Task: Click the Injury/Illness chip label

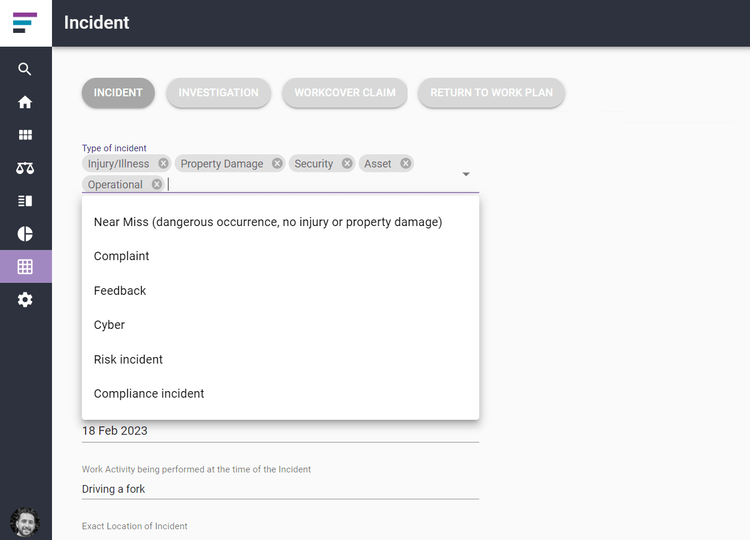Action: pos(118,164)
